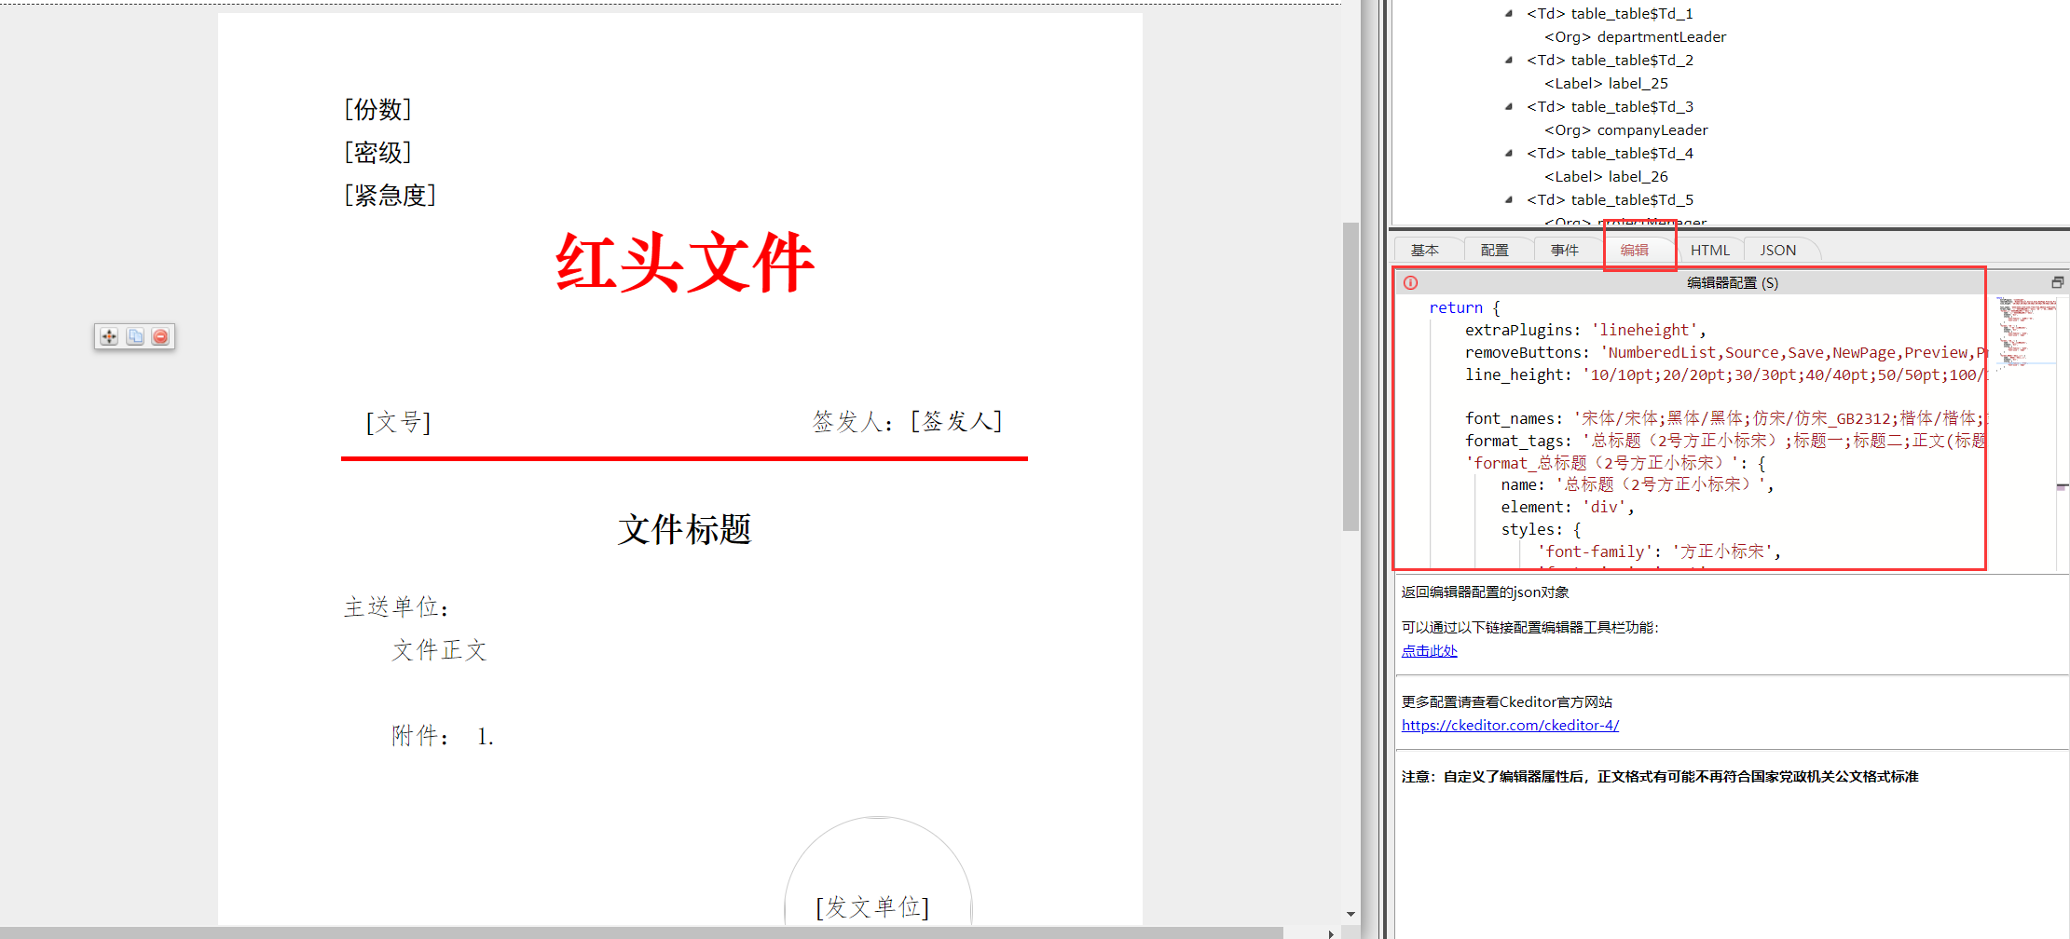The height and width of the screenshot is (939, 2070).
Task: Click the 点击此处 link
Action: 1429,650
